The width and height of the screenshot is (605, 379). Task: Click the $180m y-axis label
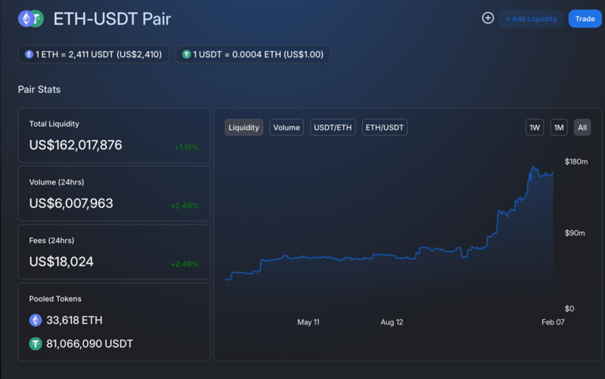pyautogui.click(x=576, y=162)
